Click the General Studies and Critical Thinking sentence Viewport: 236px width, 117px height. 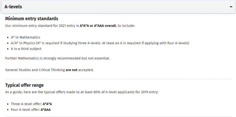50,70
